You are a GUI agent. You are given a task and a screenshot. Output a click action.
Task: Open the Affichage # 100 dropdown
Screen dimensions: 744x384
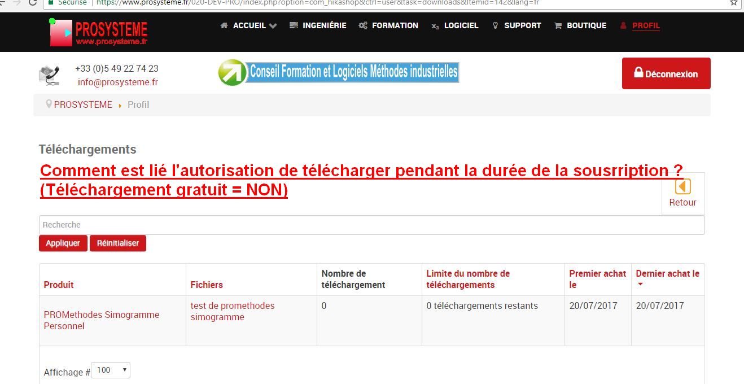tap(111, 370)
